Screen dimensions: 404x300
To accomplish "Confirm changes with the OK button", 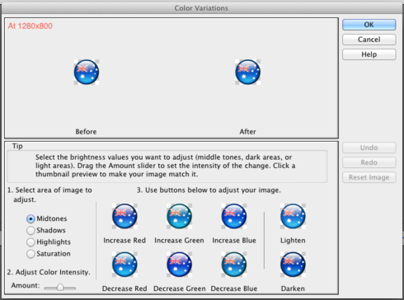I will tap(369, 25).
